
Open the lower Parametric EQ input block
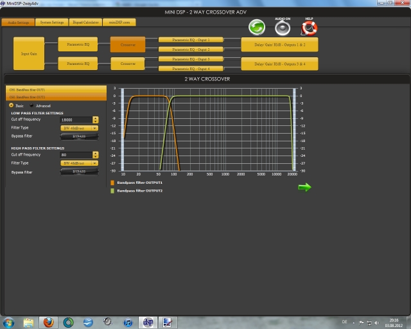(78, 64)
